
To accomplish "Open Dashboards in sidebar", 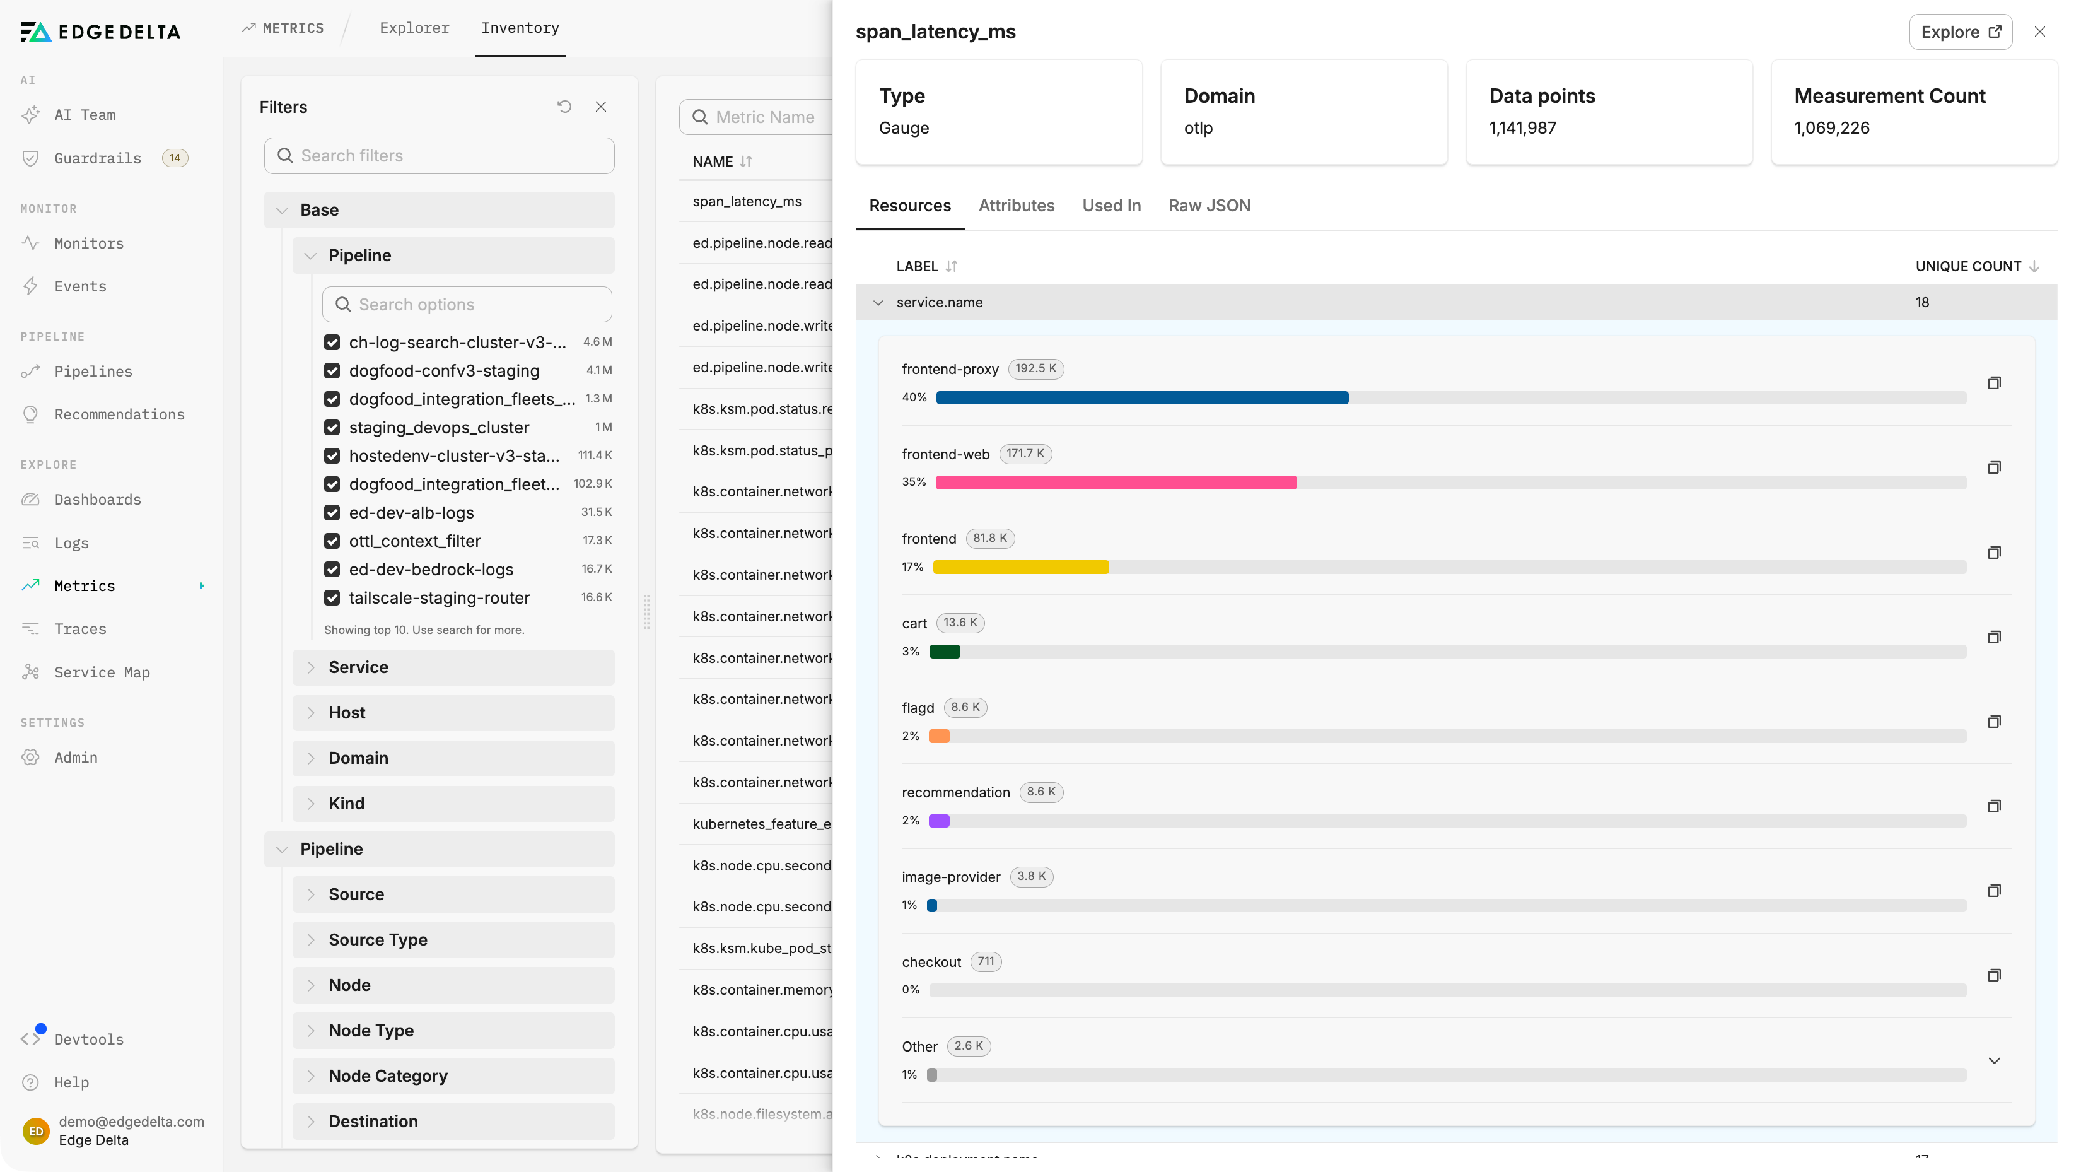I will [98, 500].
